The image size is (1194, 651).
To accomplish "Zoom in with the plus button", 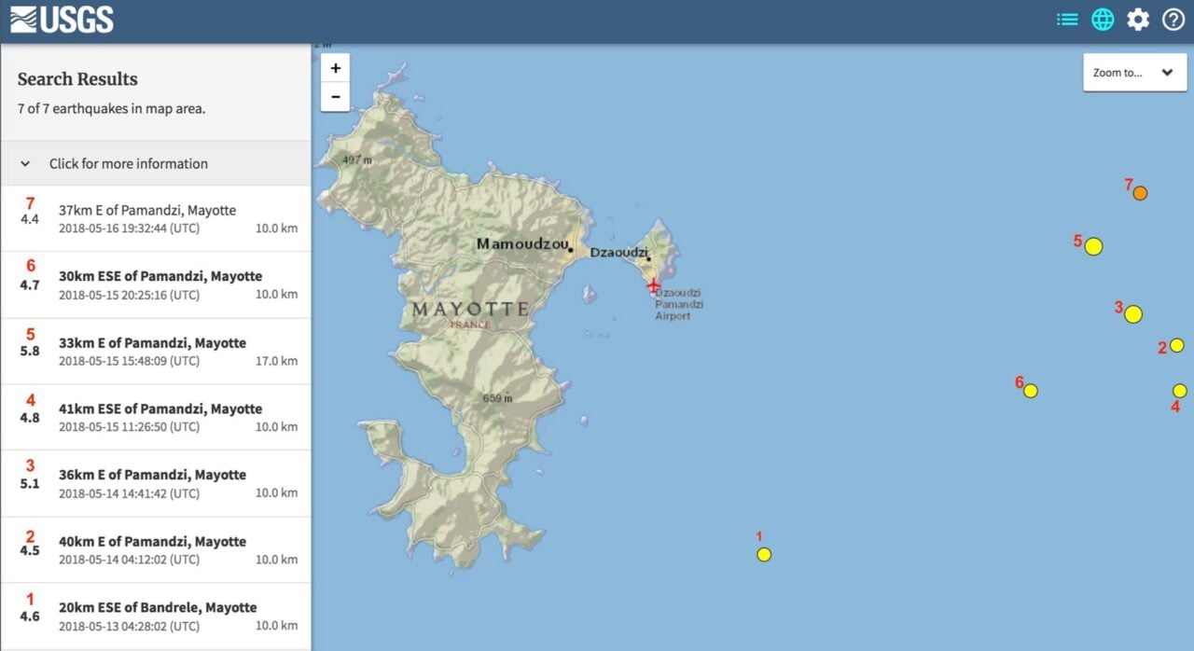I will 335,68.
